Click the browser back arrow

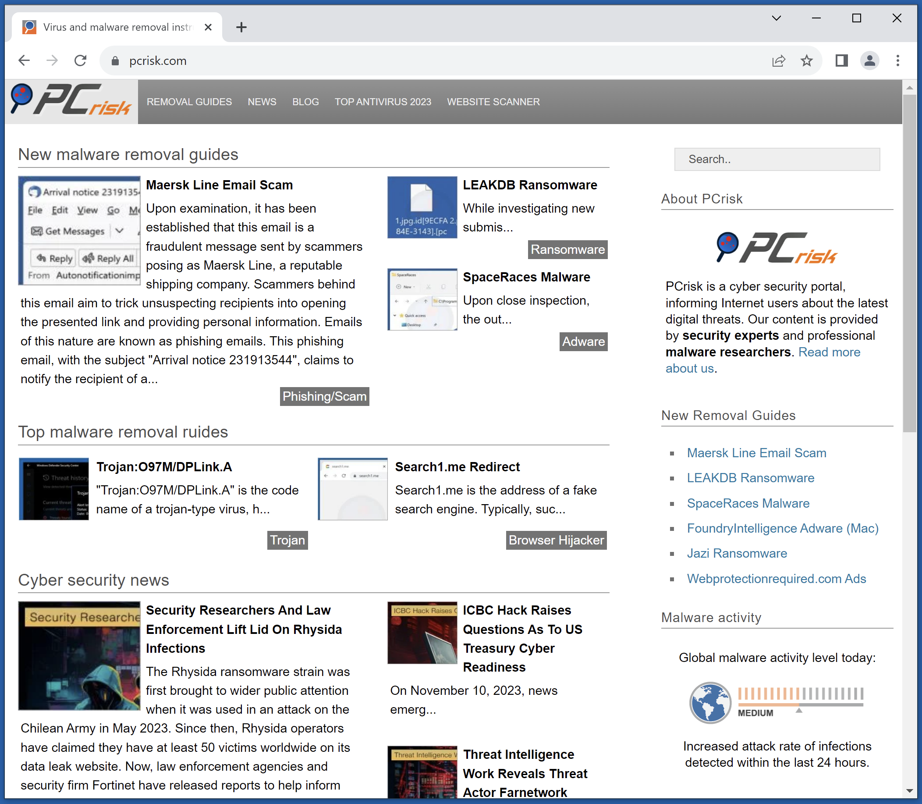(24, 60)
